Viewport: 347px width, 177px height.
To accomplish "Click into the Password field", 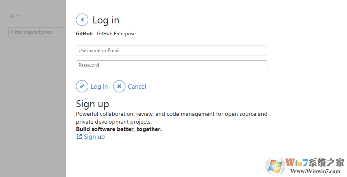I will point(171,65).
